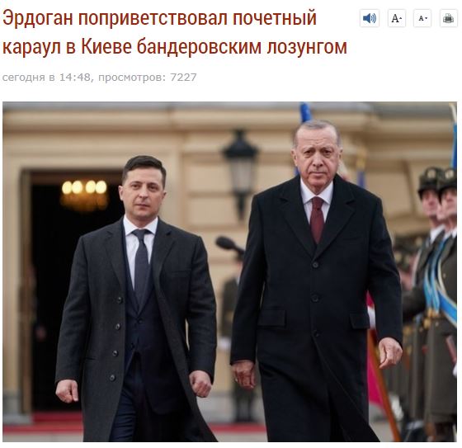Click the blue speaker listen-to-article icon
The image size is (462, 448).
click(x=370, y=19)
